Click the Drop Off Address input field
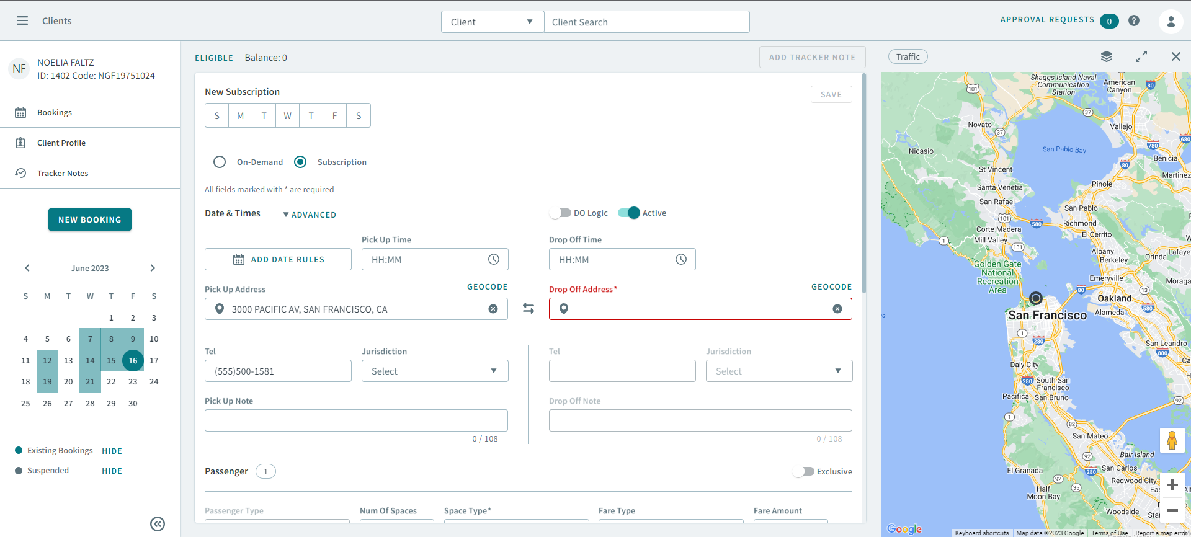The image size is (1191, 537). 700,309
